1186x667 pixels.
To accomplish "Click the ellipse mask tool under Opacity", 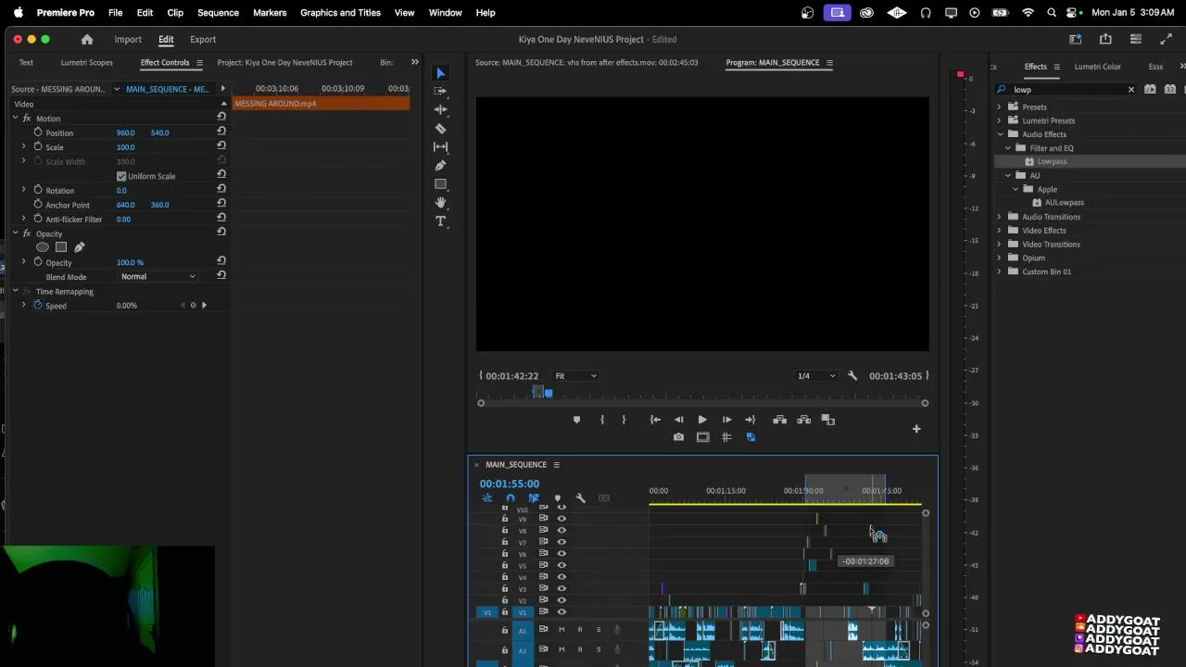I will (x=43, y=247).
